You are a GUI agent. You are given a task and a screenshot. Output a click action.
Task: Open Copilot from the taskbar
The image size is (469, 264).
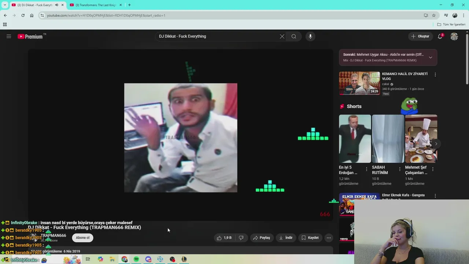click(100, 259)
